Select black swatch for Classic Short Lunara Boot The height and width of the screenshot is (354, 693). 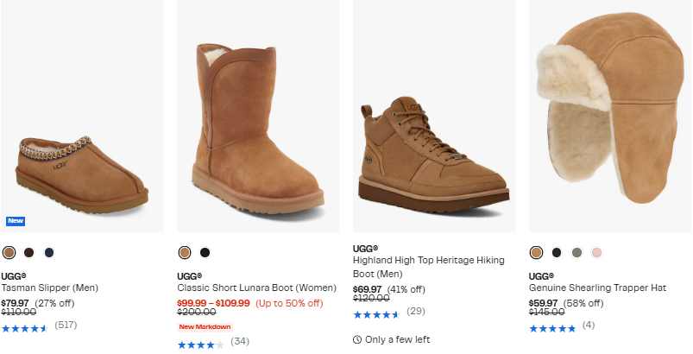pyautogui.click(x=205, y=252)
